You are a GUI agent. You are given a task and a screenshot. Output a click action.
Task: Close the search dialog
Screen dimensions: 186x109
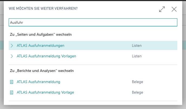(174, 9)
